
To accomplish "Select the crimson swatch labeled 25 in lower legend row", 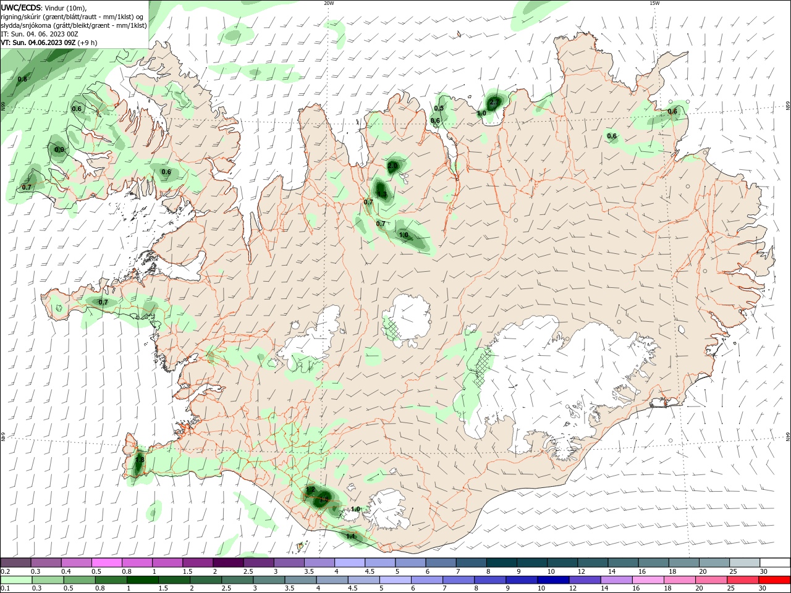I will 742,580.
